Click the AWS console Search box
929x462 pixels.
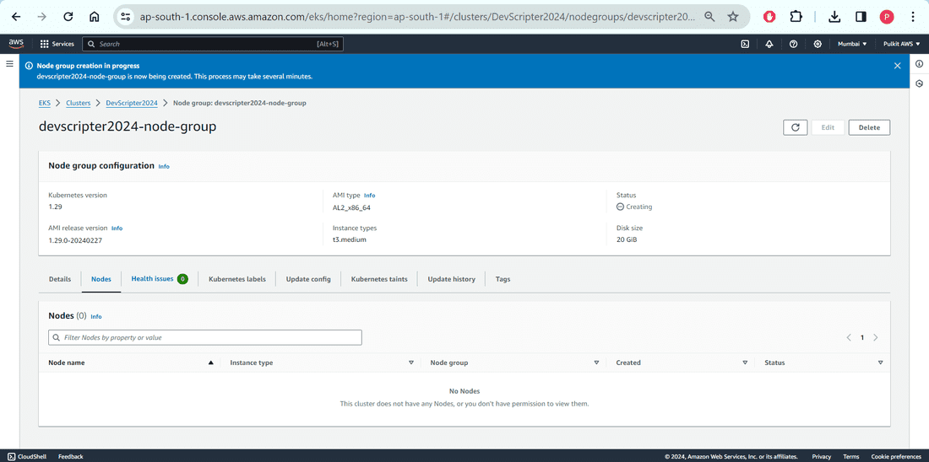213,44
